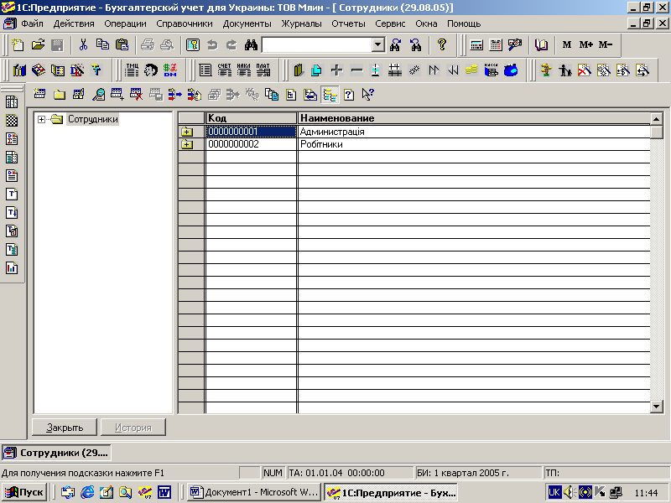
Task: Switch to Документ1 - Microsoft Word taskbar button
Action: 254,492
